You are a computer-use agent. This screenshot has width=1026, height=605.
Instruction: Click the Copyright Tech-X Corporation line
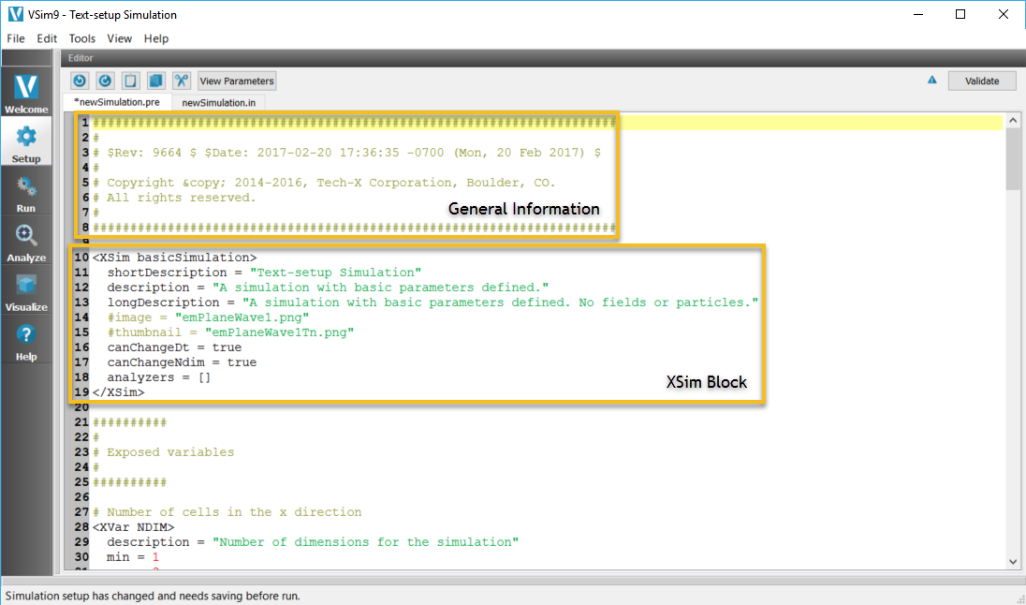324,183
